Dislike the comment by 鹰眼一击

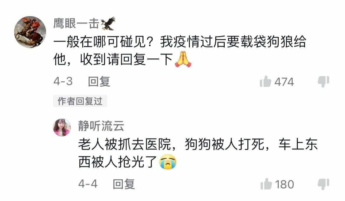(323, 82)
